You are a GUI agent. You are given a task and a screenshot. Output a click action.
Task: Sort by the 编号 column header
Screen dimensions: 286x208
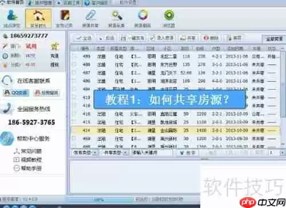(85, 49)
